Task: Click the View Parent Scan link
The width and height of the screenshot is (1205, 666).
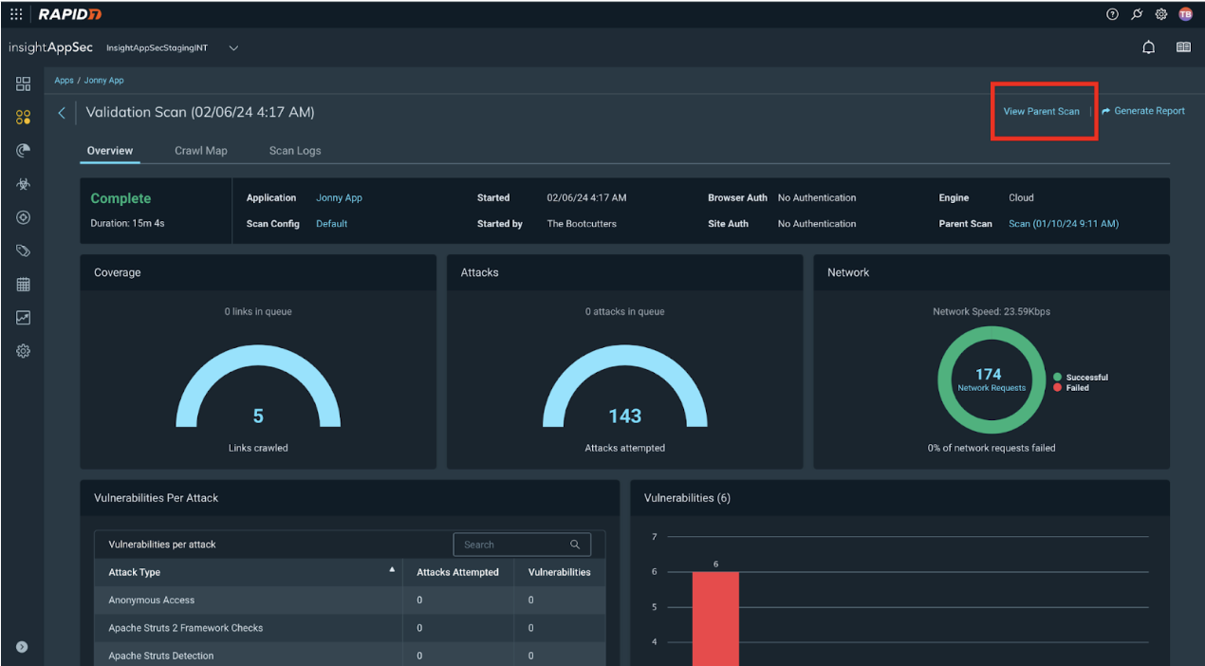Action: 1041,111
